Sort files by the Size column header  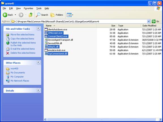tap(106, 26)
